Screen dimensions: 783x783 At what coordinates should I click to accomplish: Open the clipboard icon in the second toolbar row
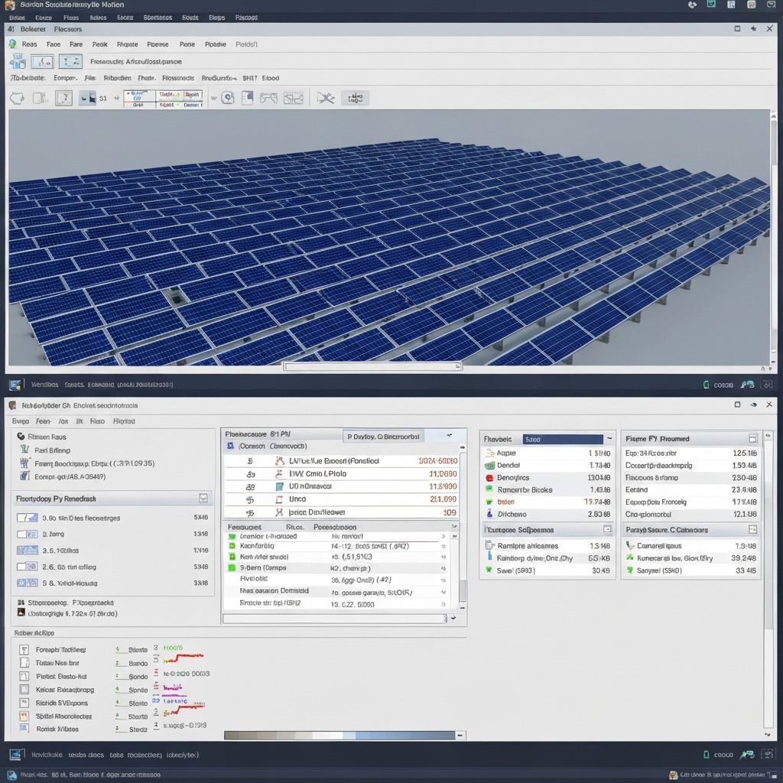coord(248,98)
